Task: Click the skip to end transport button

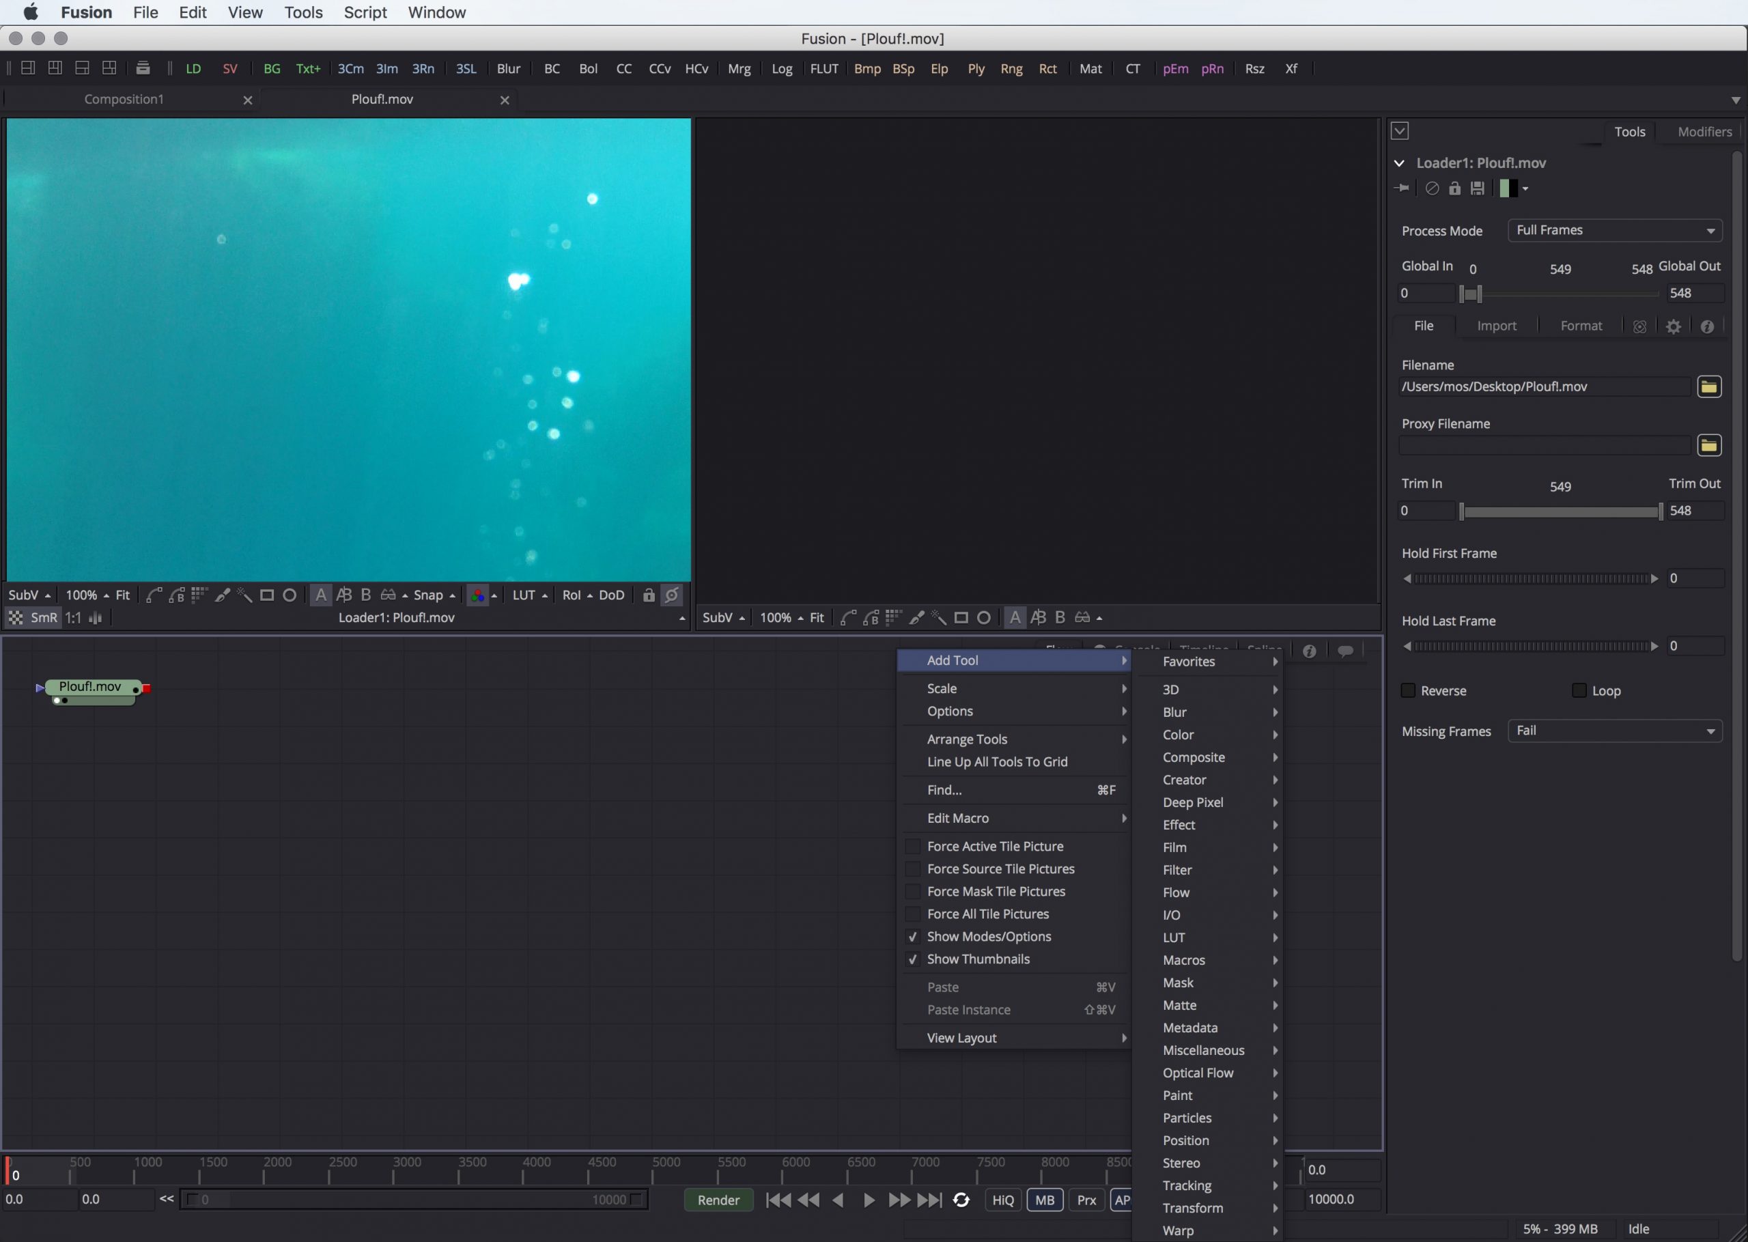Action: pos(929,1200)
